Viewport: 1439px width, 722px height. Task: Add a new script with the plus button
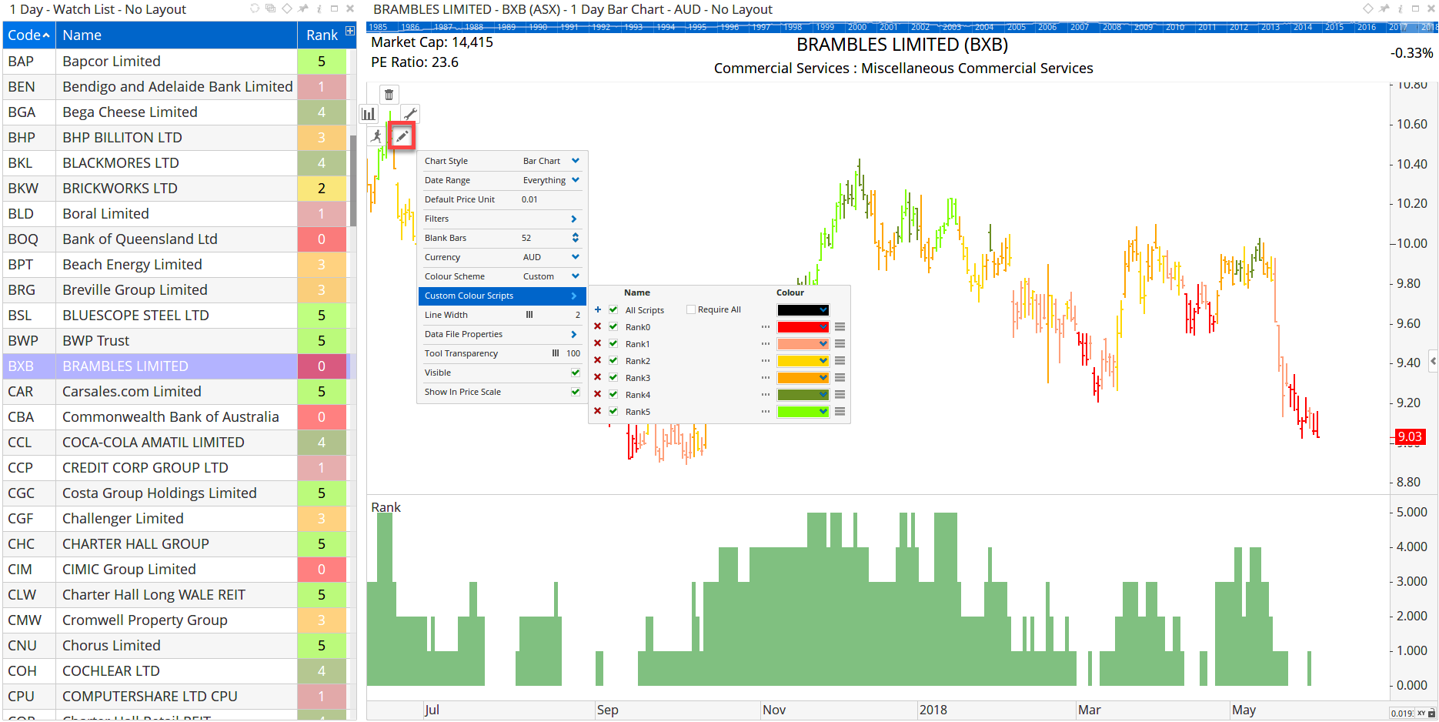tap(598, 309)
